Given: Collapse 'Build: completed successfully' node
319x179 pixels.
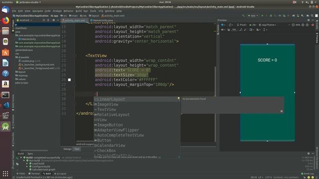Looking at the screenshot, I should 21,158.
